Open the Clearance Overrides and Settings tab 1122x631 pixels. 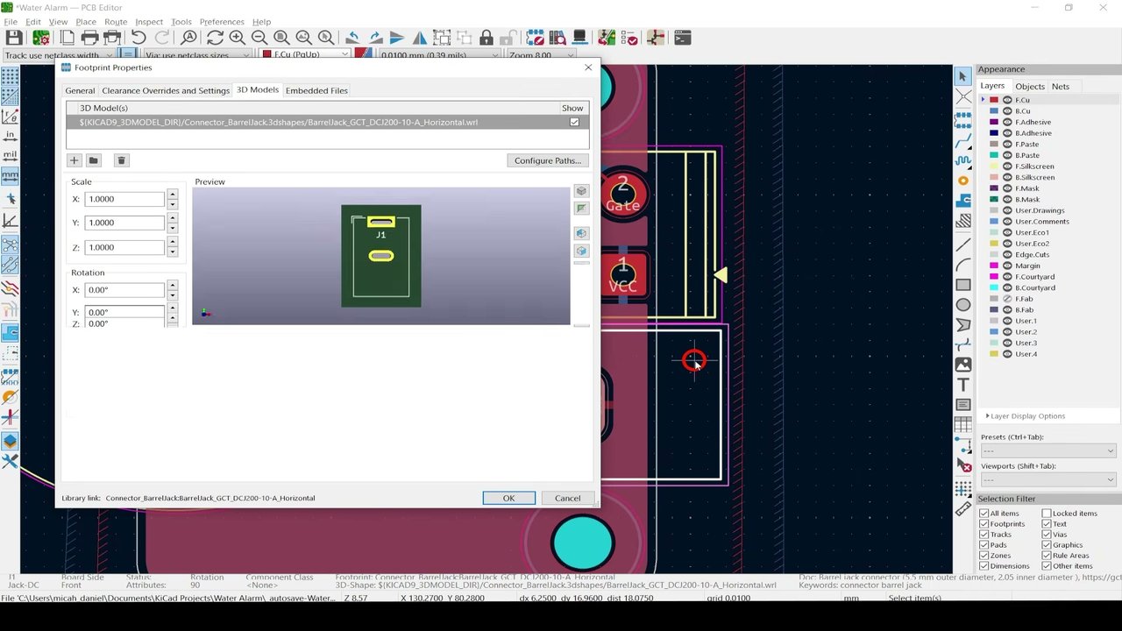pos(166,90)
